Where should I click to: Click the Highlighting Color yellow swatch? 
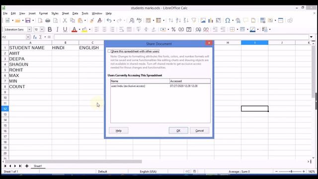click(84, 30)
